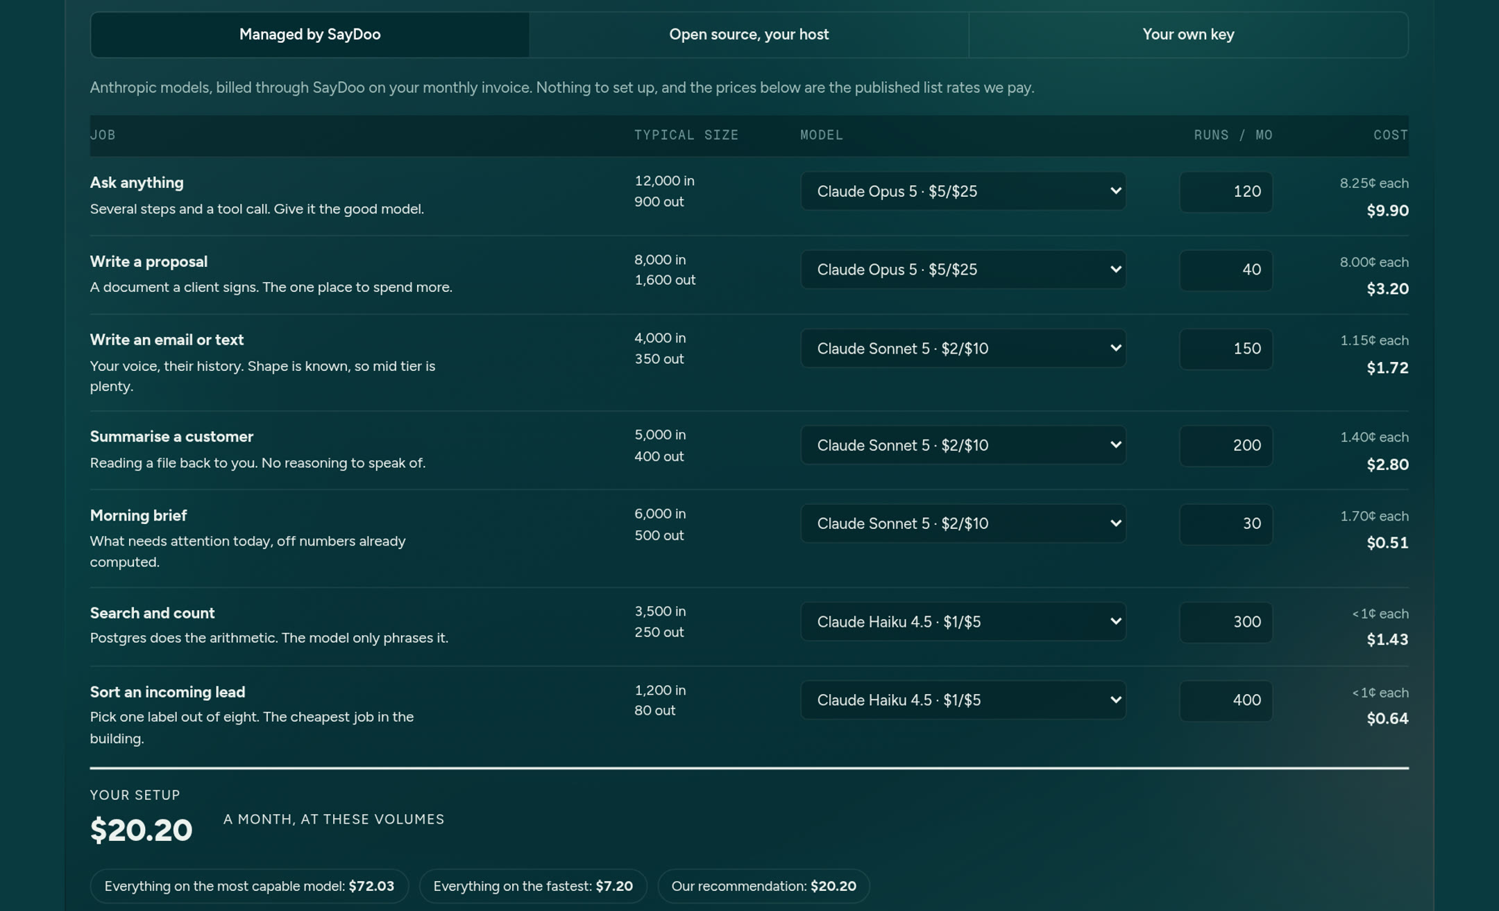
Task: Click Morning brief runs input showing 30
Action: 1226,524
